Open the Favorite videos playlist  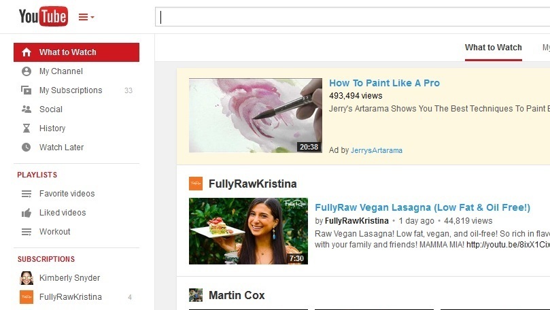(x=67, y=194)
